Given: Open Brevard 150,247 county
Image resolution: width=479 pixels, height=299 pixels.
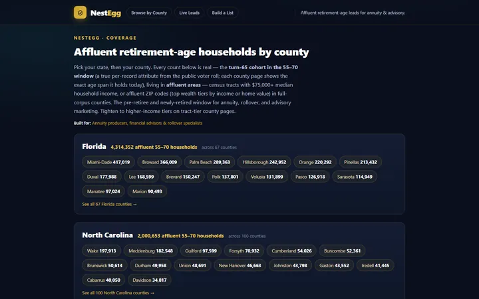Looking at the screenshot, I should (x=183, y=177).
